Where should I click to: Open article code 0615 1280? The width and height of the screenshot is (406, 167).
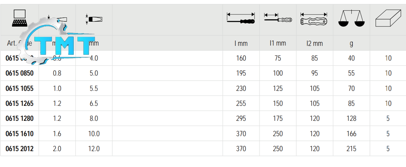[19, 118]
